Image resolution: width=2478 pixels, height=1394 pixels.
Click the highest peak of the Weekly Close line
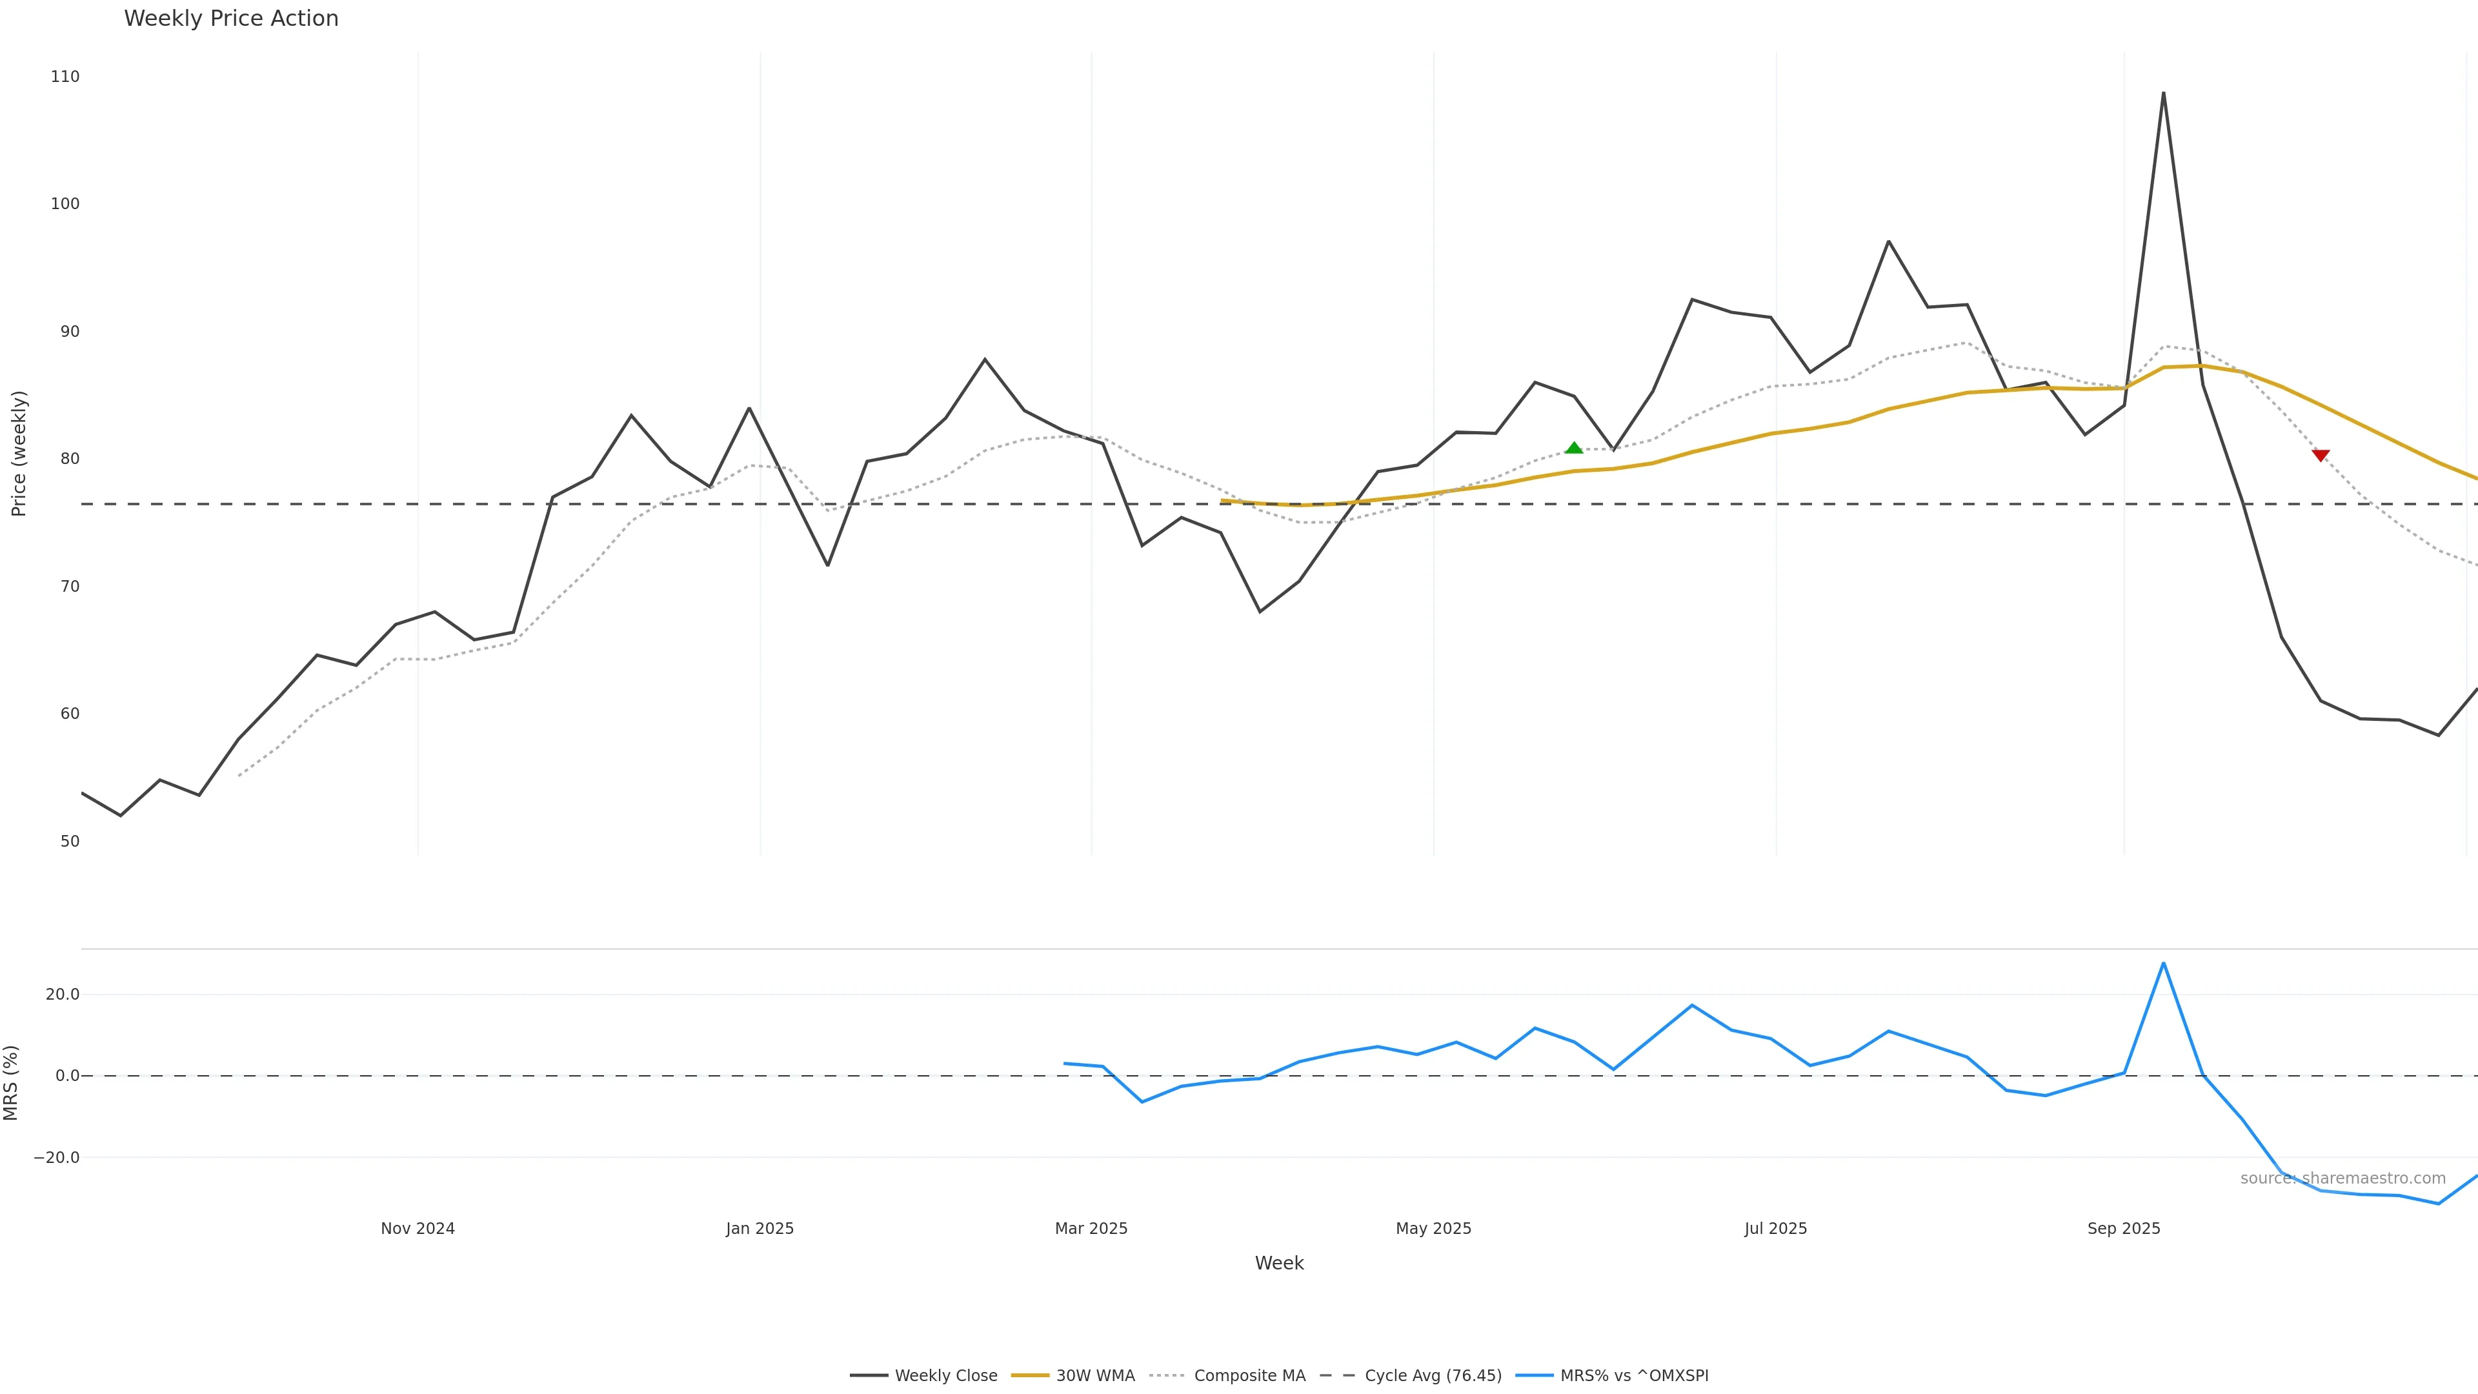2164,94
